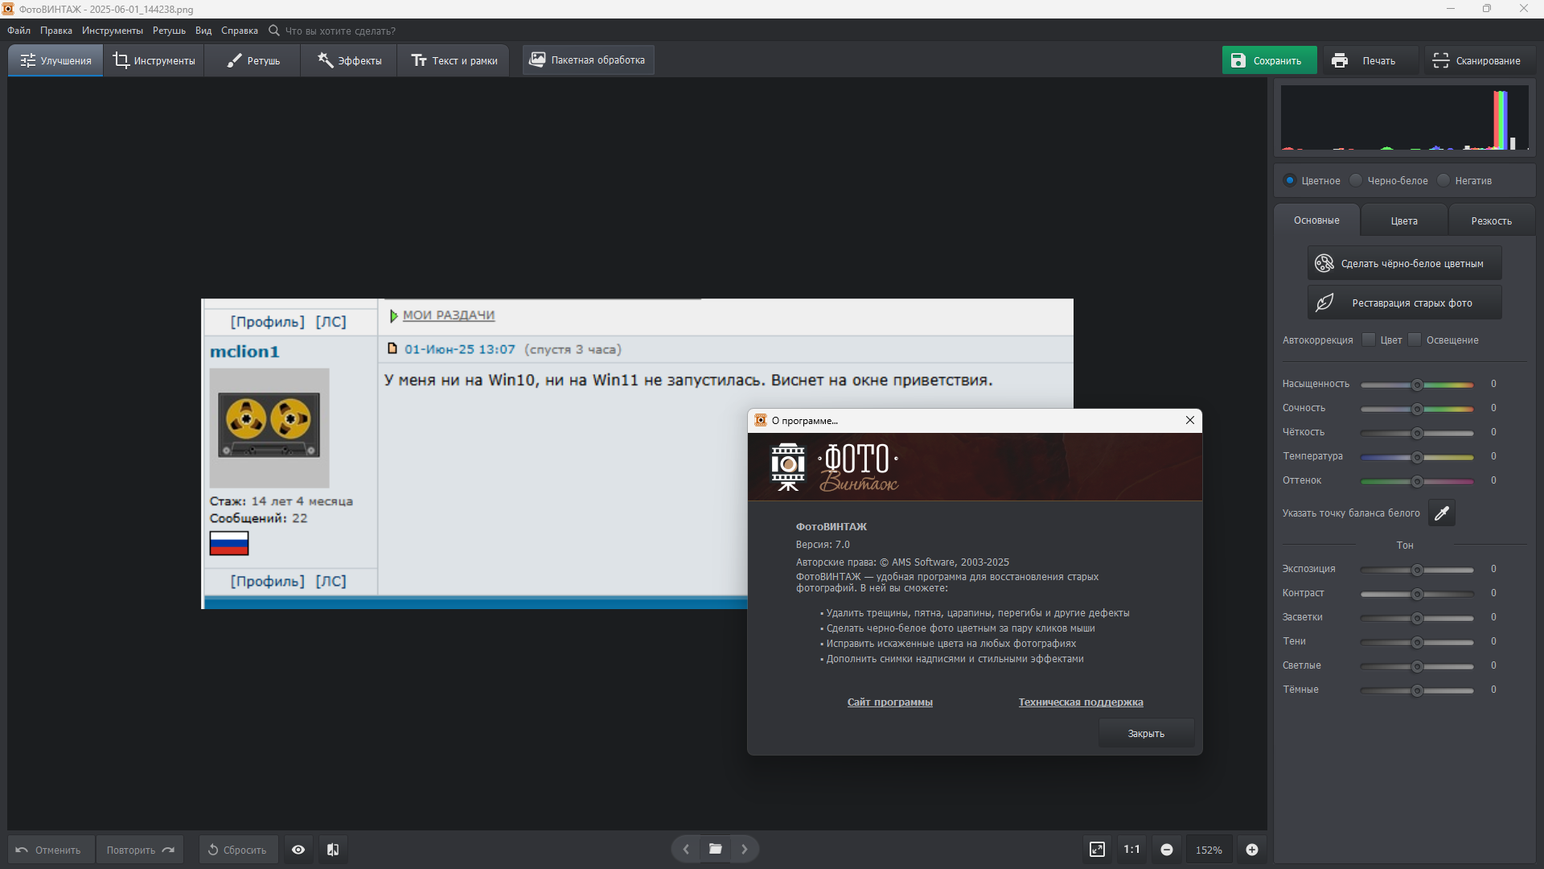Go to next image arrow
1544x869 pixels.
click(x=745, y=849)
